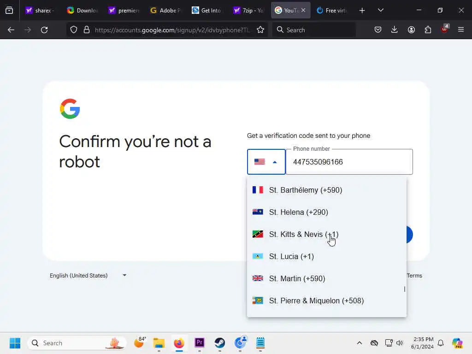
Task: Open Adobe Premiere Pro from taskbar
Action: (199, 342)
